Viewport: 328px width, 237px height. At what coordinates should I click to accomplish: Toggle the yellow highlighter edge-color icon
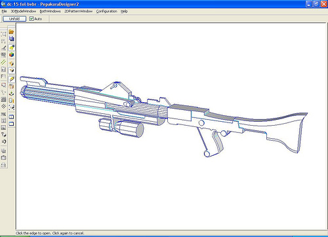coord(11,47)
